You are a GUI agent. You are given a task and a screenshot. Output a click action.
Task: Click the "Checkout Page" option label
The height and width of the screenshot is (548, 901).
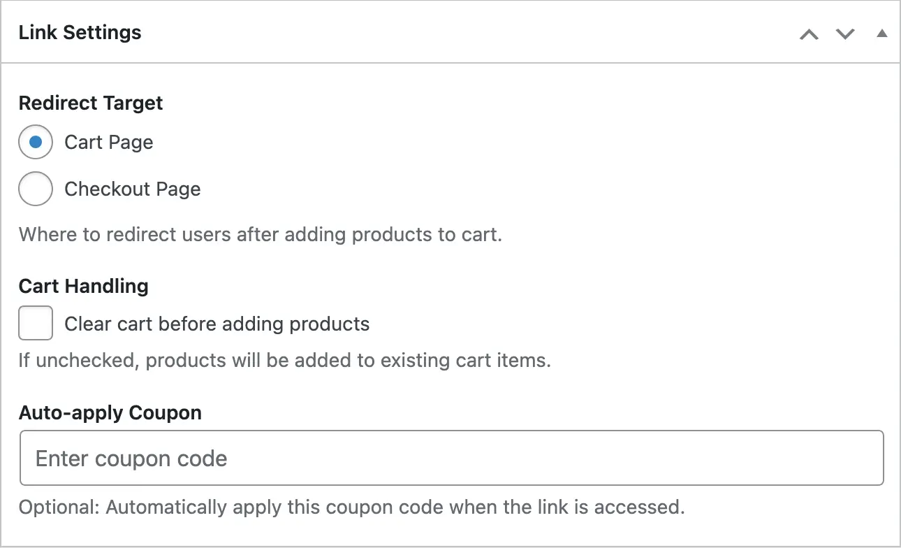pos(132,189)
